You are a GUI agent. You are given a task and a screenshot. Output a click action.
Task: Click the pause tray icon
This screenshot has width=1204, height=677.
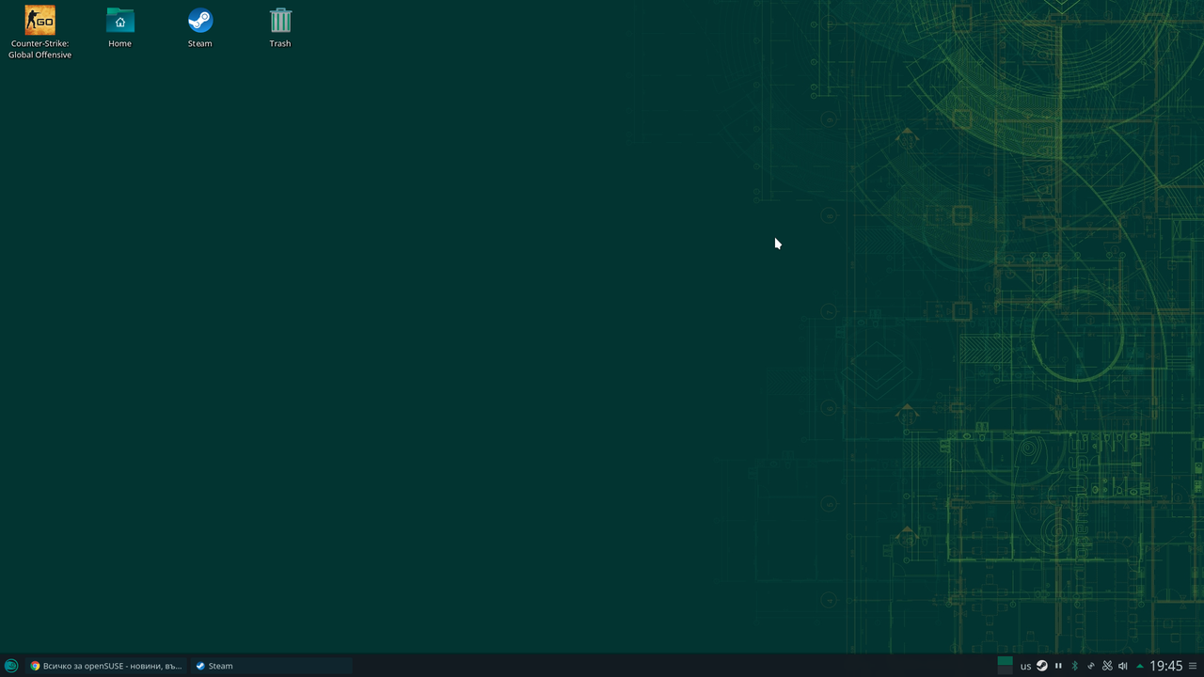pos(1058,666)
